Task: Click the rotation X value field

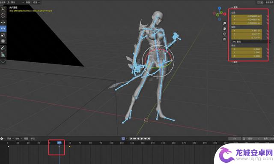Action: (247, 30)
